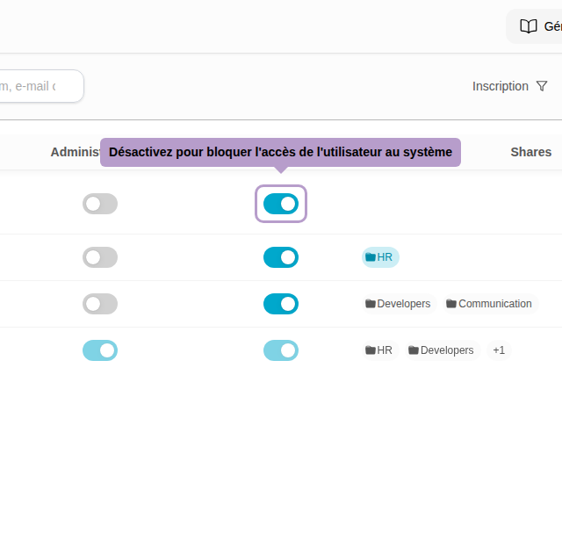The image size is (562, 548).
Task: Click the grey HR tag left of Developers
Action: [x=379, y=350]
